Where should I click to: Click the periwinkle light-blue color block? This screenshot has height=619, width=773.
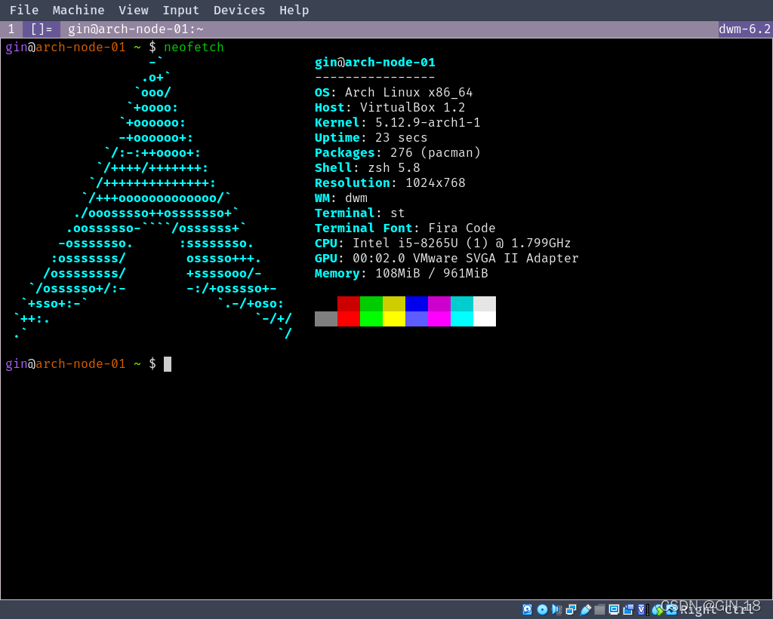pyautogui.click(x=417, y=319)
